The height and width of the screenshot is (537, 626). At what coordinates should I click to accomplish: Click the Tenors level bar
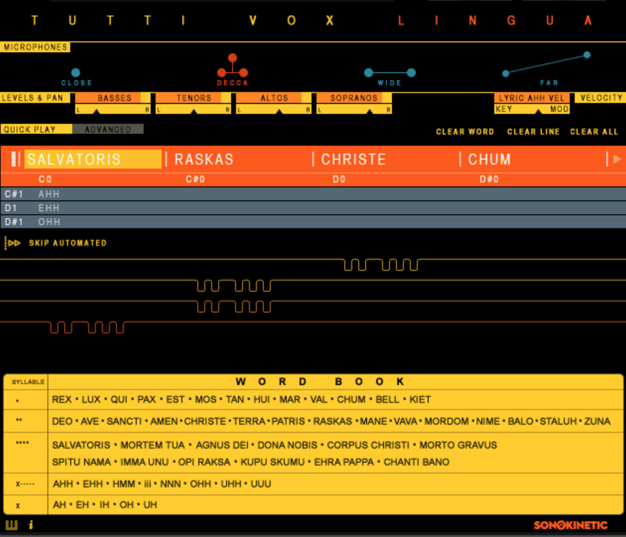coord(193,98)
